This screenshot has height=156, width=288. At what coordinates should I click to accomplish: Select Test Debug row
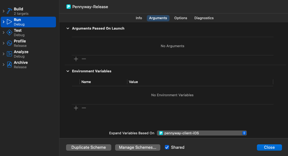tap(28, 32)
